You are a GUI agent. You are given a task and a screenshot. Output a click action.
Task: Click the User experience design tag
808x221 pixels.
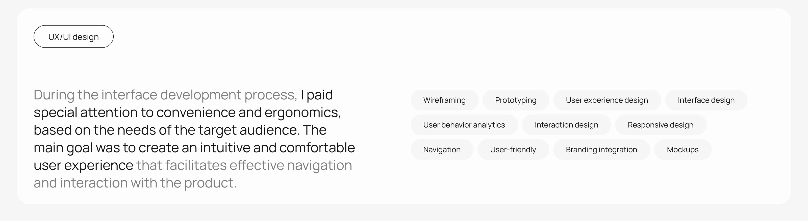point(607,100)
